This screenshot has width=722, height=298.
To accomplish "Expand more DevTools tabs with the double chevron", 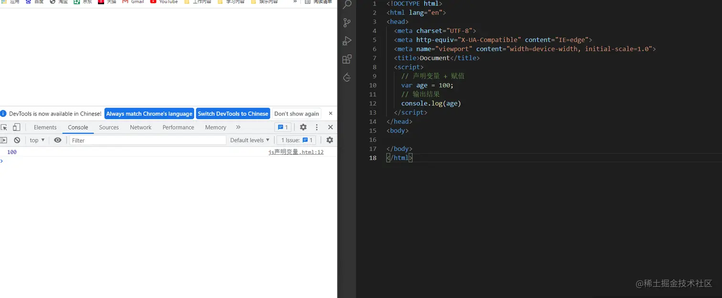I will pos(238,127).
